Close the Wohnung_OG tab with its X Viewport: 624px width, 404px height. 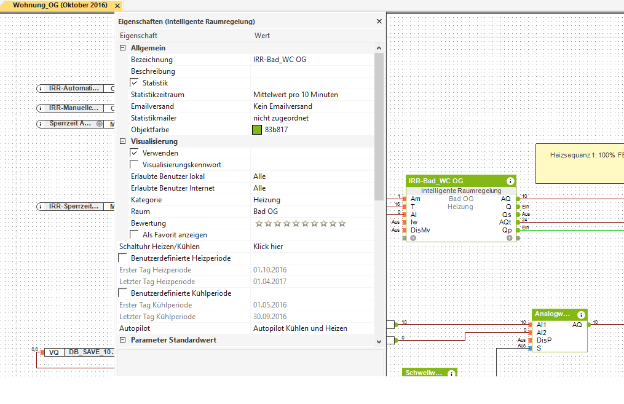118,6
